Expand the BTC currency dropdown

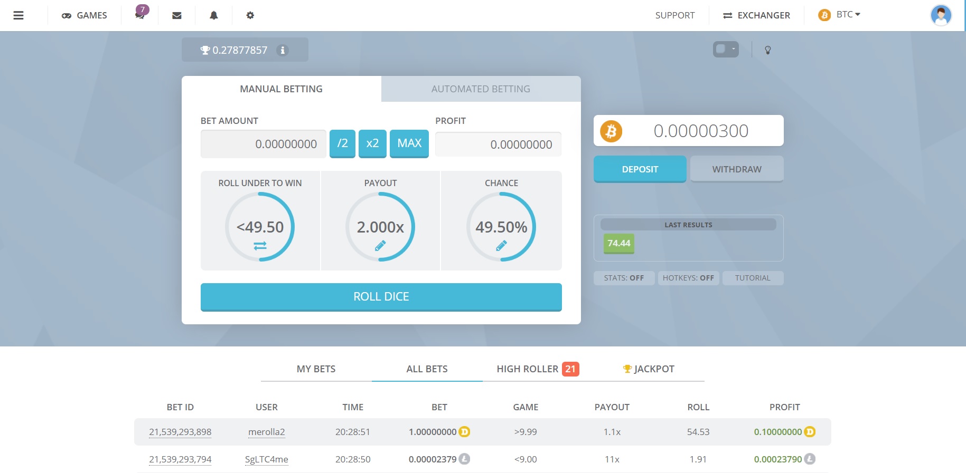[840, 15]
